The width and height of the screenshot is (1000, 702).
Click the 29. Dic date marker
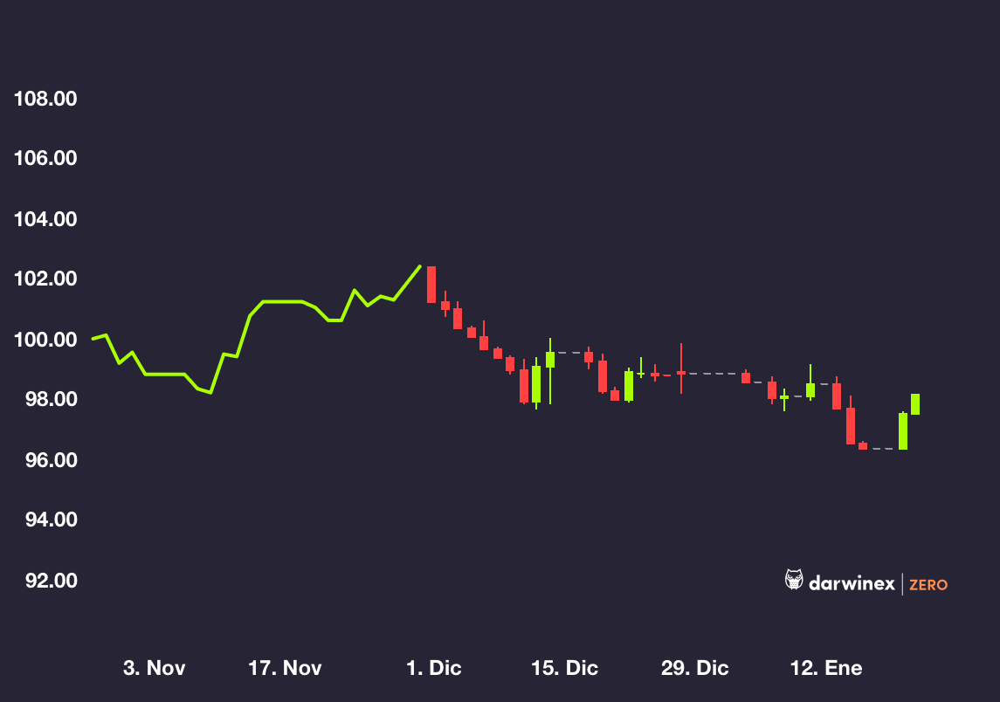coord(695,669)
